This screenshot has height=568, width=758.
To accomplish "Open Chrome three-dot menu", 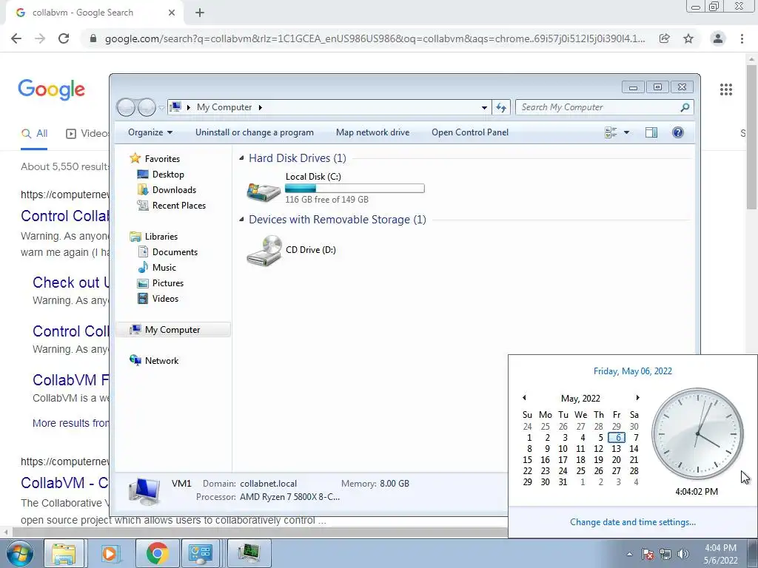I will tap(742, 38).
